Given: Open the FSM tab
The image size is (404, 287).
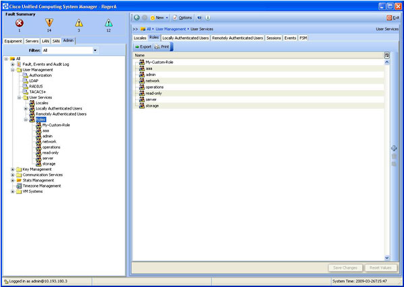Looking at the screenshot, I should [303, 38].
